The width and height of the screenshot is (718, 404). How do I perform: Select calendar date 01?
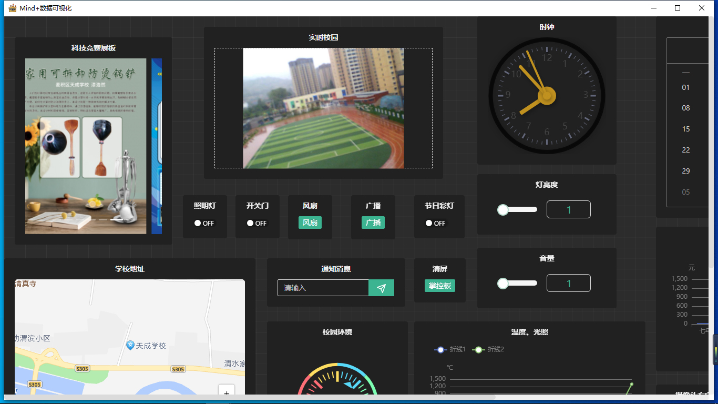(x=686, y=87)
